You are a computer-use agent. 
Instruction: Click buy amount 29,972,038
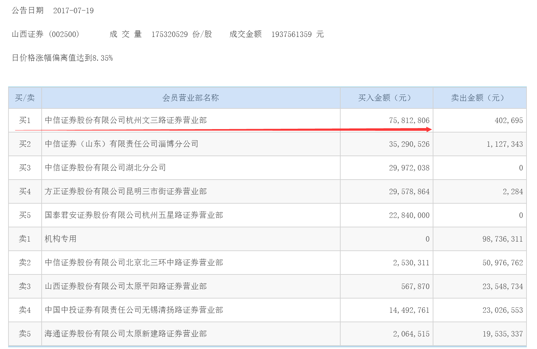click(x=409, y=168)
